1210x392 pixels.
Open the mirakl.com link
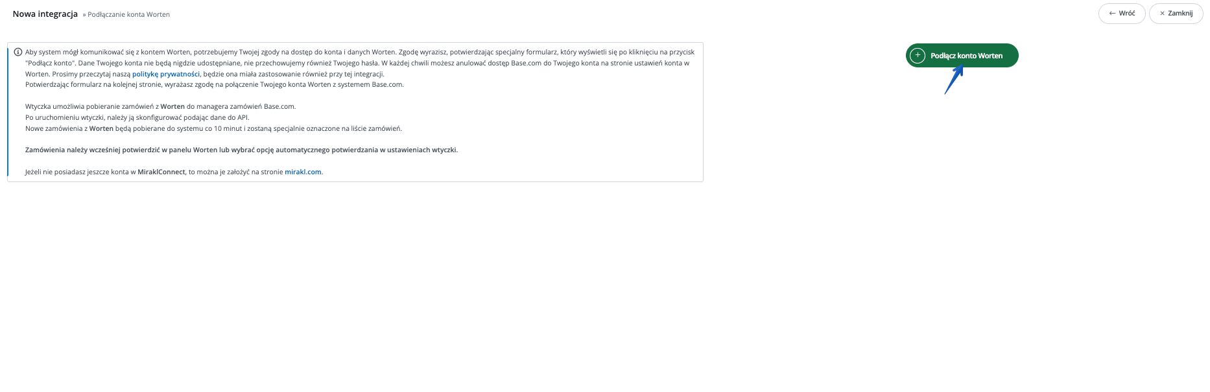[x=303, y=172]
